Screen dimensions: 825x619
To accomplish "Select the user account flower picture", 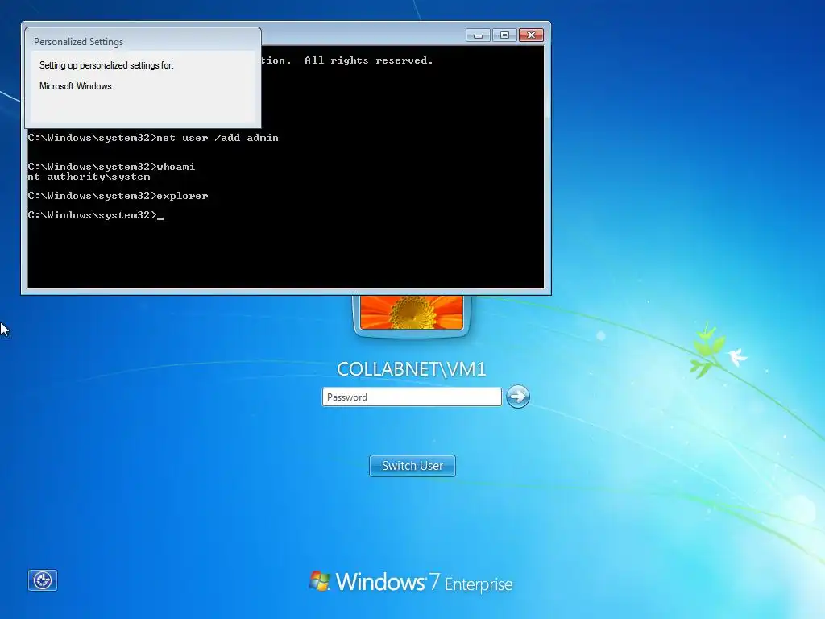I will 412,313.
